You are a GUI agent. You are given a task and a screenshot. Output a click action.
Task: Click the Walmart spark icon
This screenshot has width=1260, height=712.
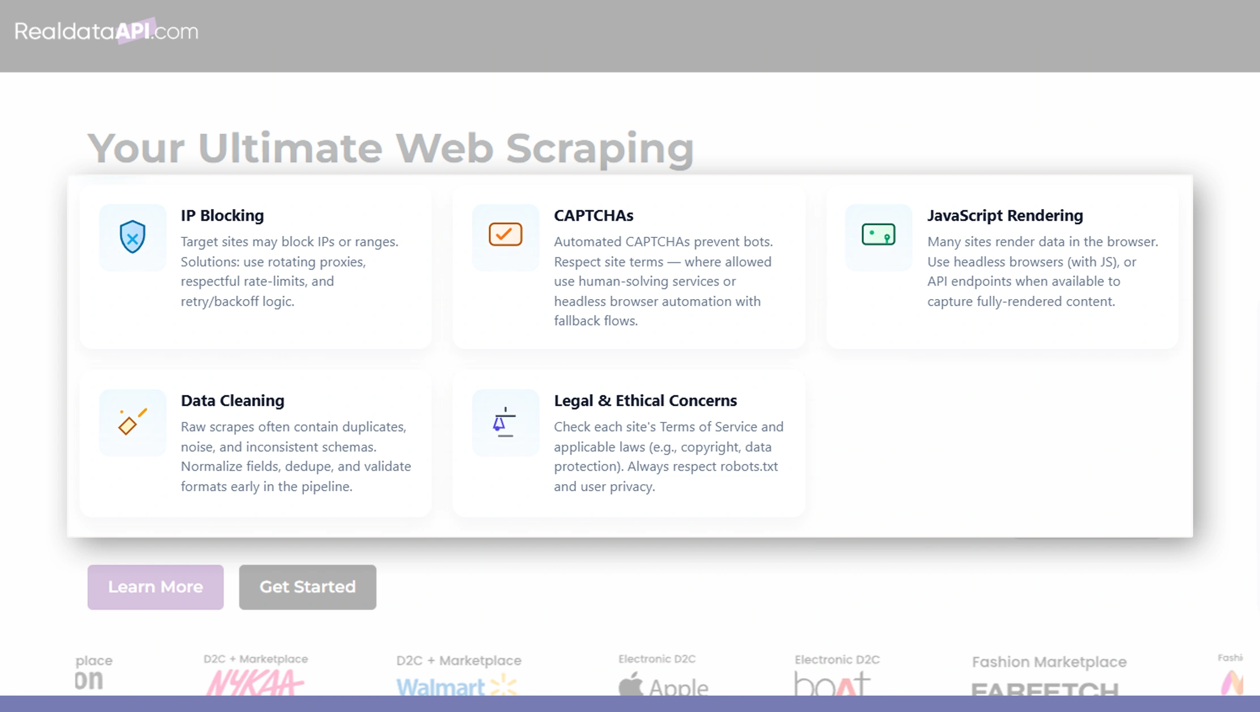[503, 685]
